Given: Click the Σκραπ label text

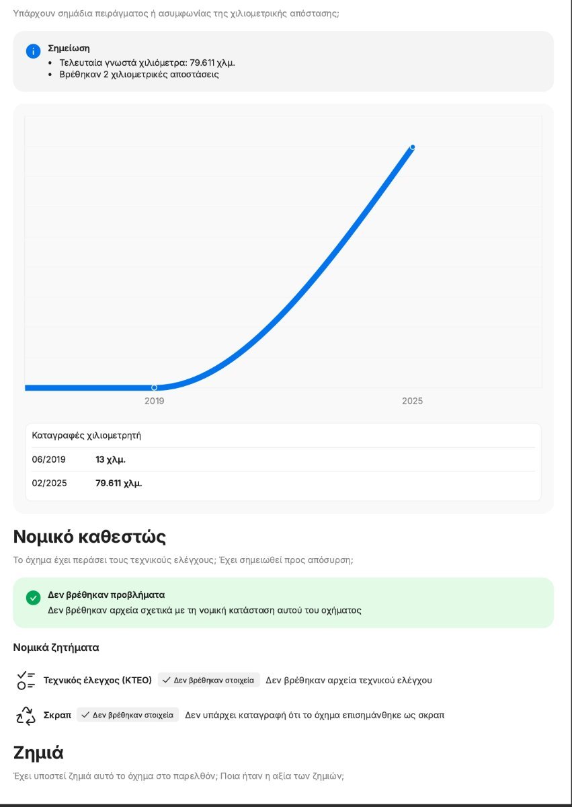Looking at the screenshot, I should pyautogui.click(x=57, y=715).
